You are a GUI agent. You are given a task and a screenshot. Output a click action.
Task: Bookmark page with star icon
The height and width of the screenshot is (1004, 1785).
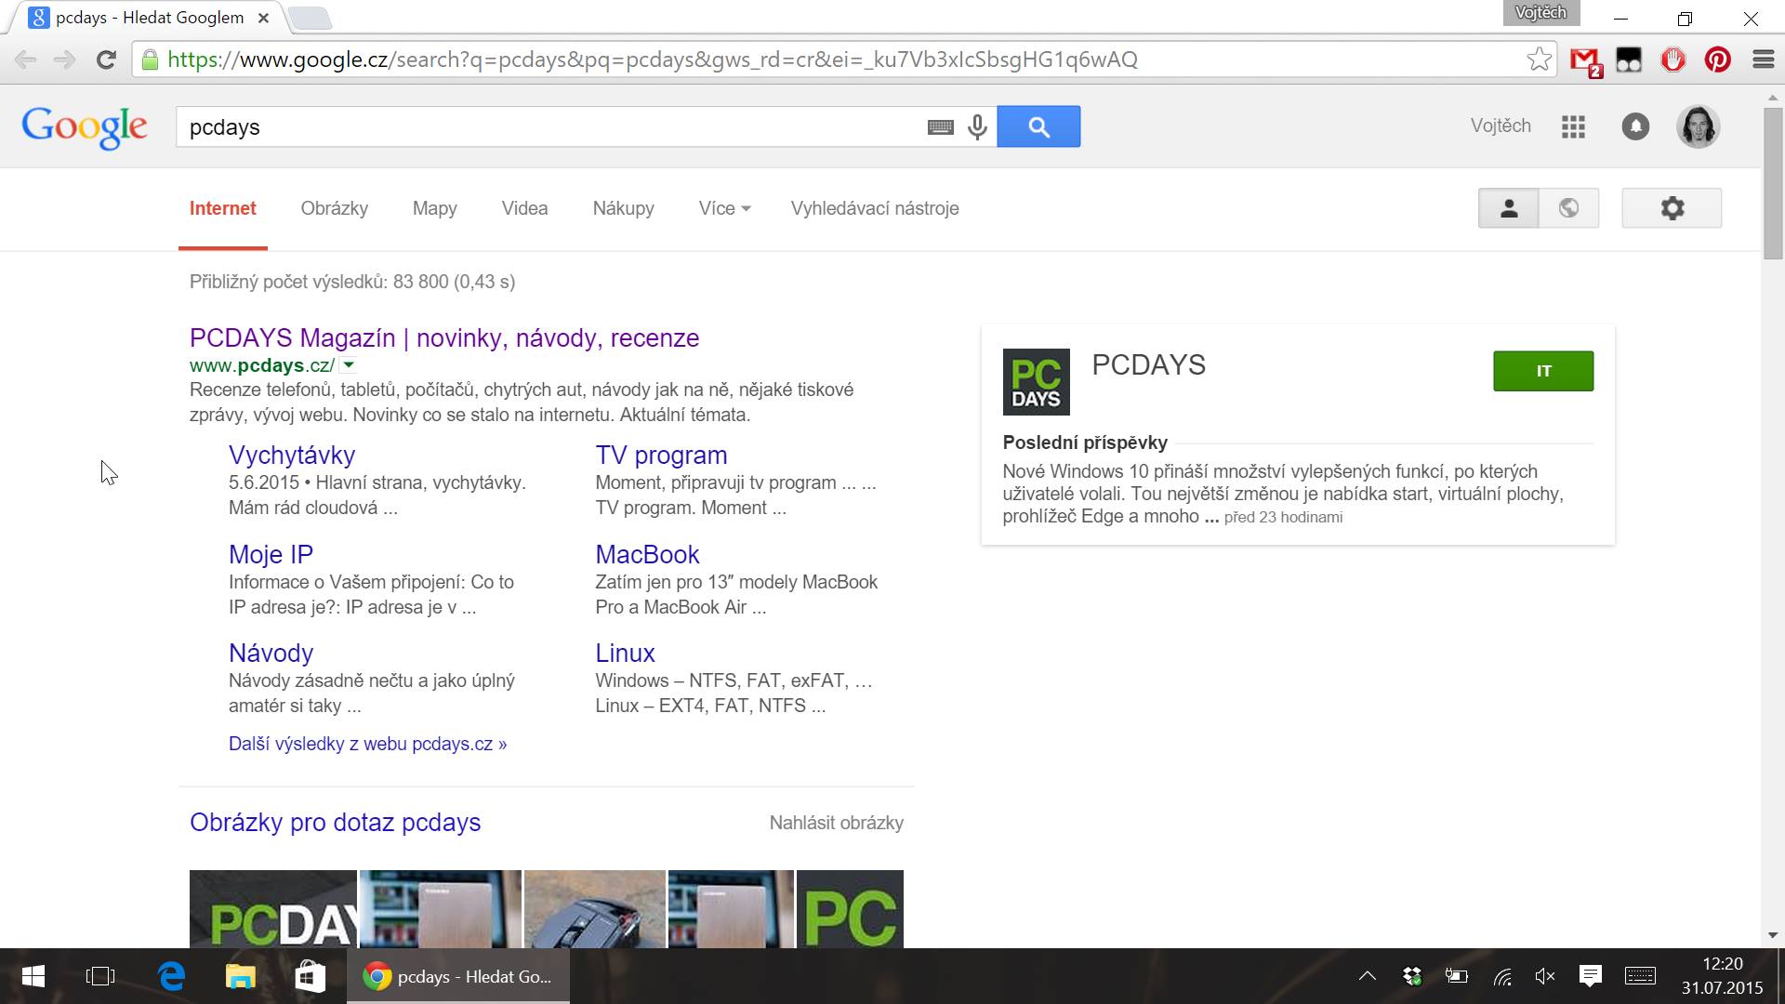pos(1539,59)
